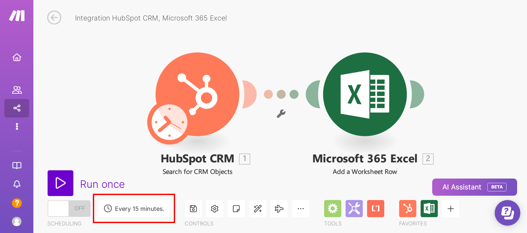The width and height of the screenshot is (527, 233).
Task: Save the scenario with disk icon
Action: [193, 209]
